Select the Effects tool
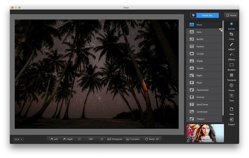 coord(231,57)
